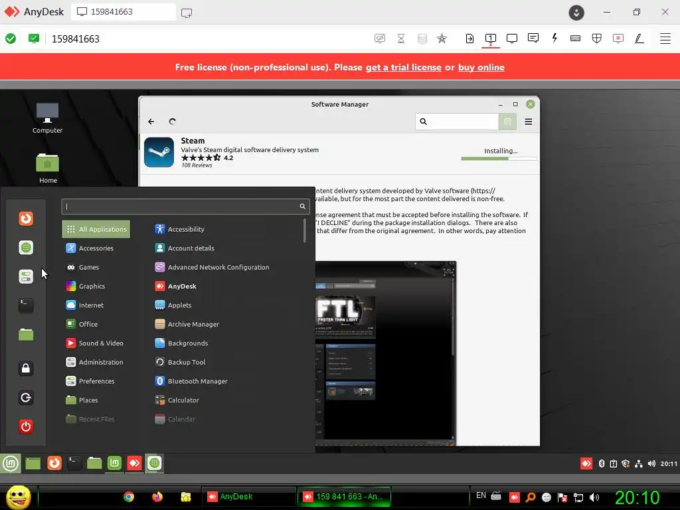The image size is (680, 510).
Task: Click the Chrome icon in host taskbar
Action: [129, 497]
